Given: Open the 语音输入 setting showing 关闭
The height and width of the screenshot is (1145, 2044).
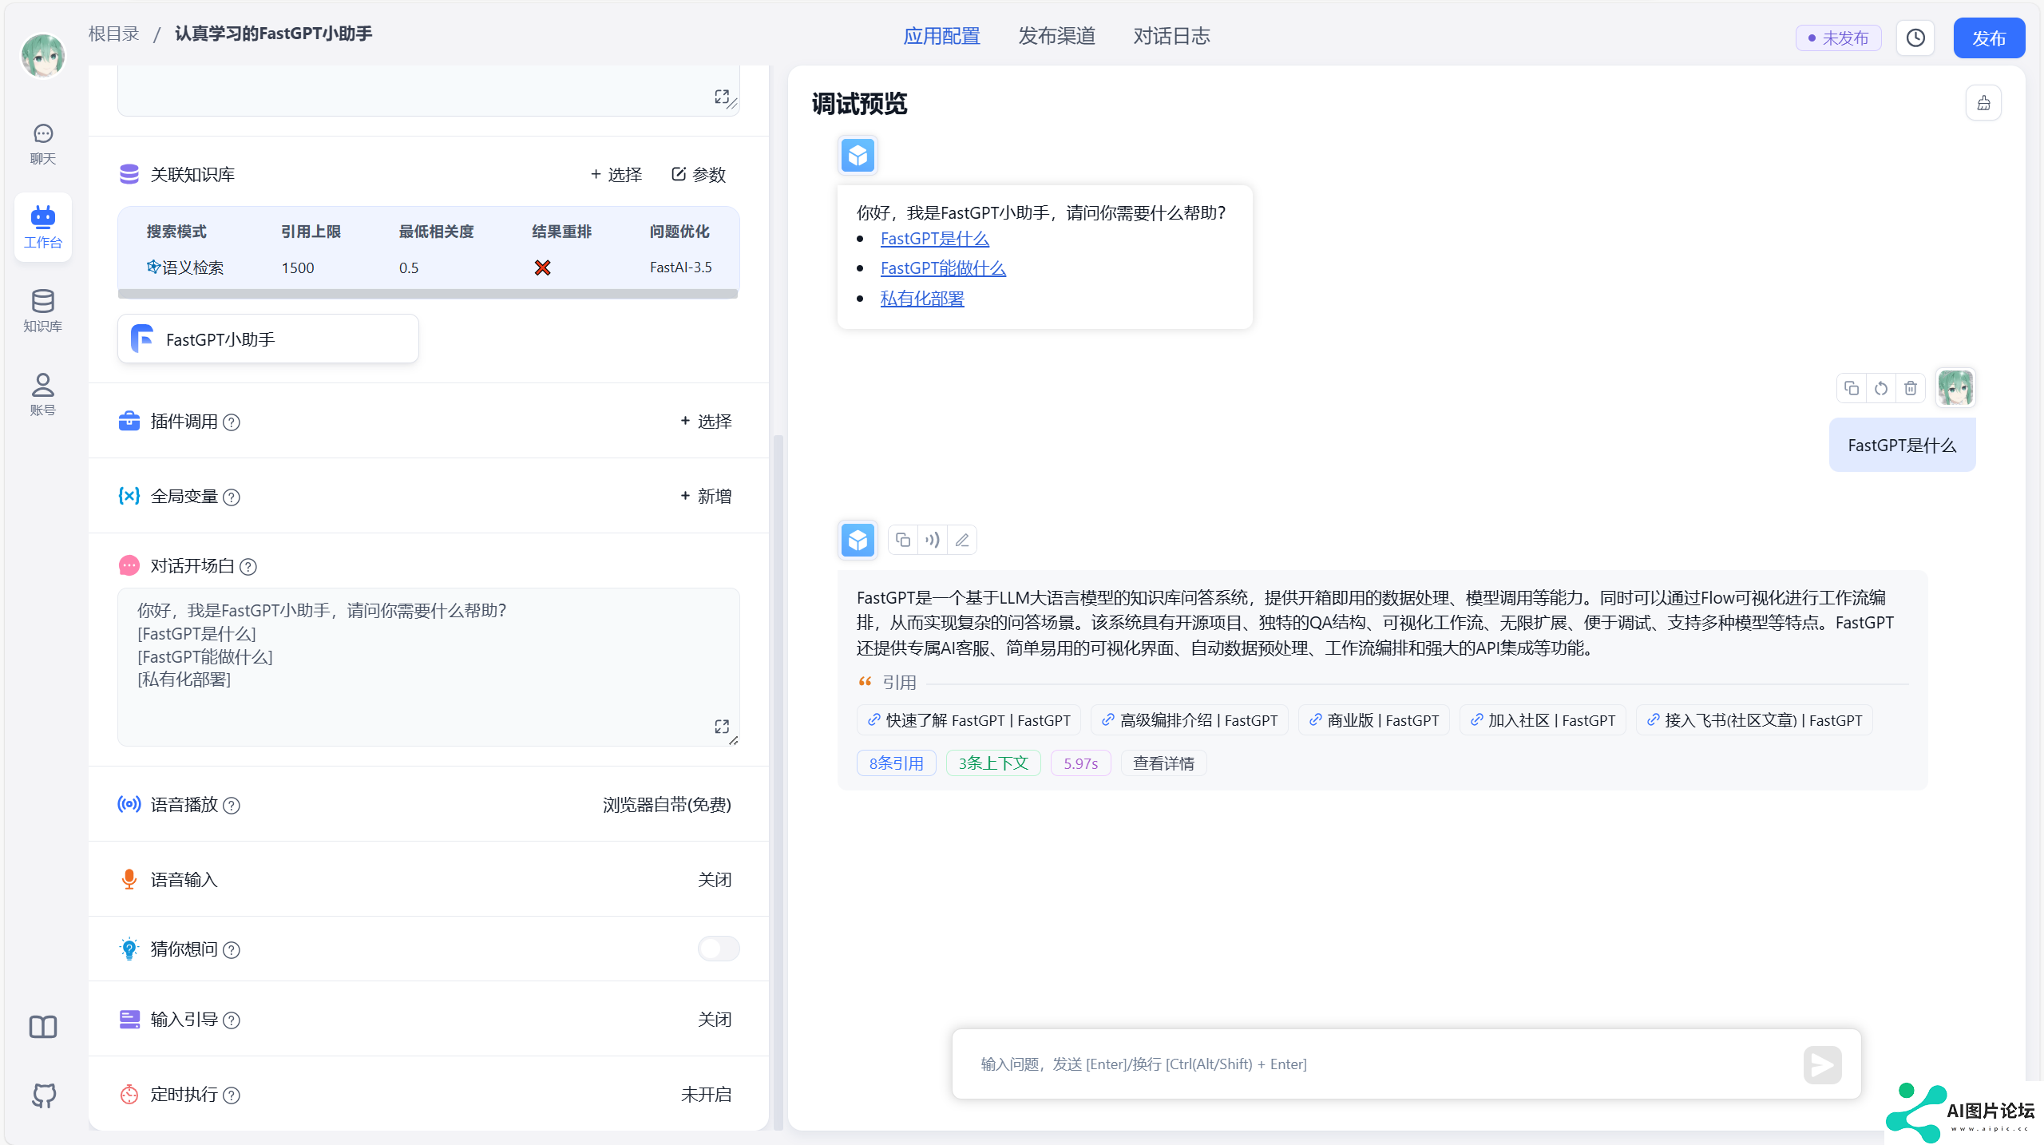Looking at the screenshot, I should click(715, 880).
